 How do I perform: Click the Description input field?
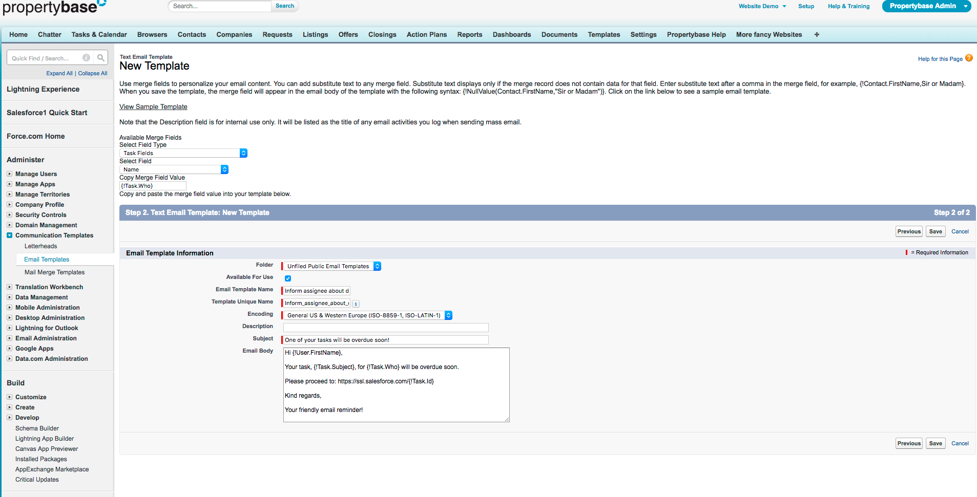coord(386,328)
